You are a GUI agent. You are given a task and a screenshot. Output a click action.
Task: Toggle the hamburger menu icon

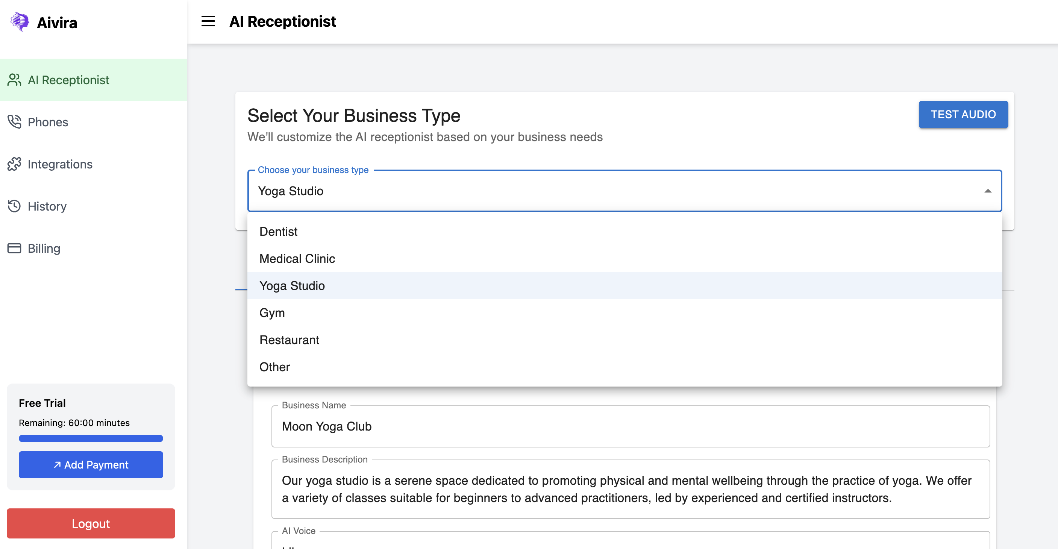pos(208,21)
